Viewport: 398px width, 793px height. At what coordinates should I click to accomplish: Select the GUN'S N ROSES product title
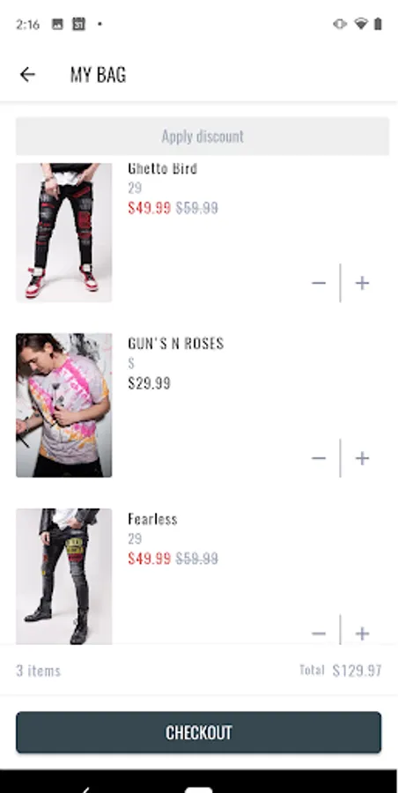(175, 344)
